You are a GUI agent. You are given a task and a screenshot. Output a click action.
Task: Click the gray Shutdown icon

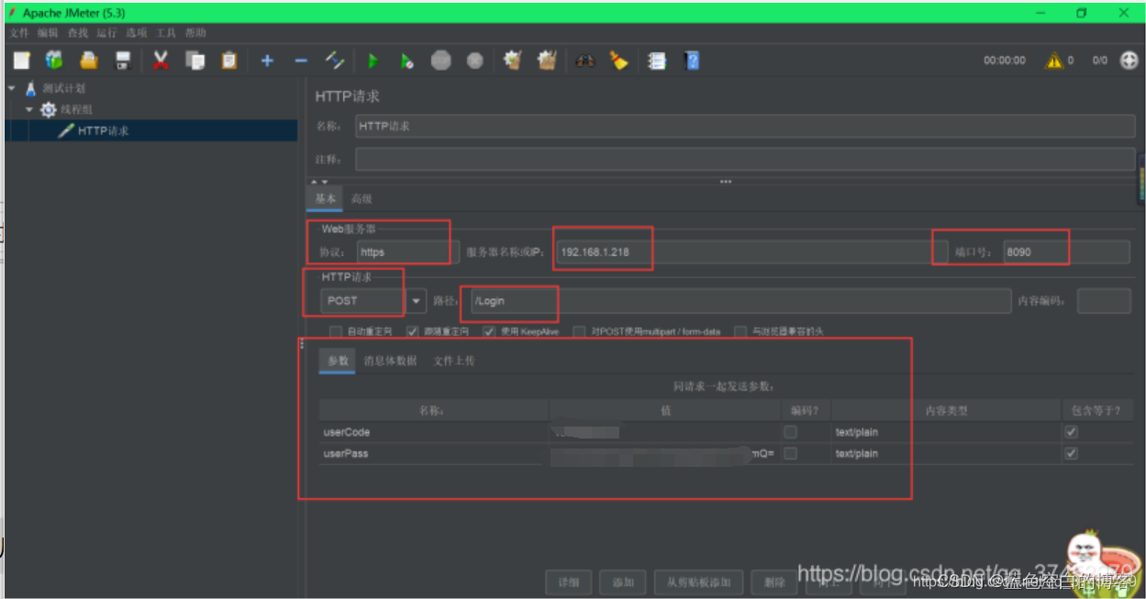point(474,61)
